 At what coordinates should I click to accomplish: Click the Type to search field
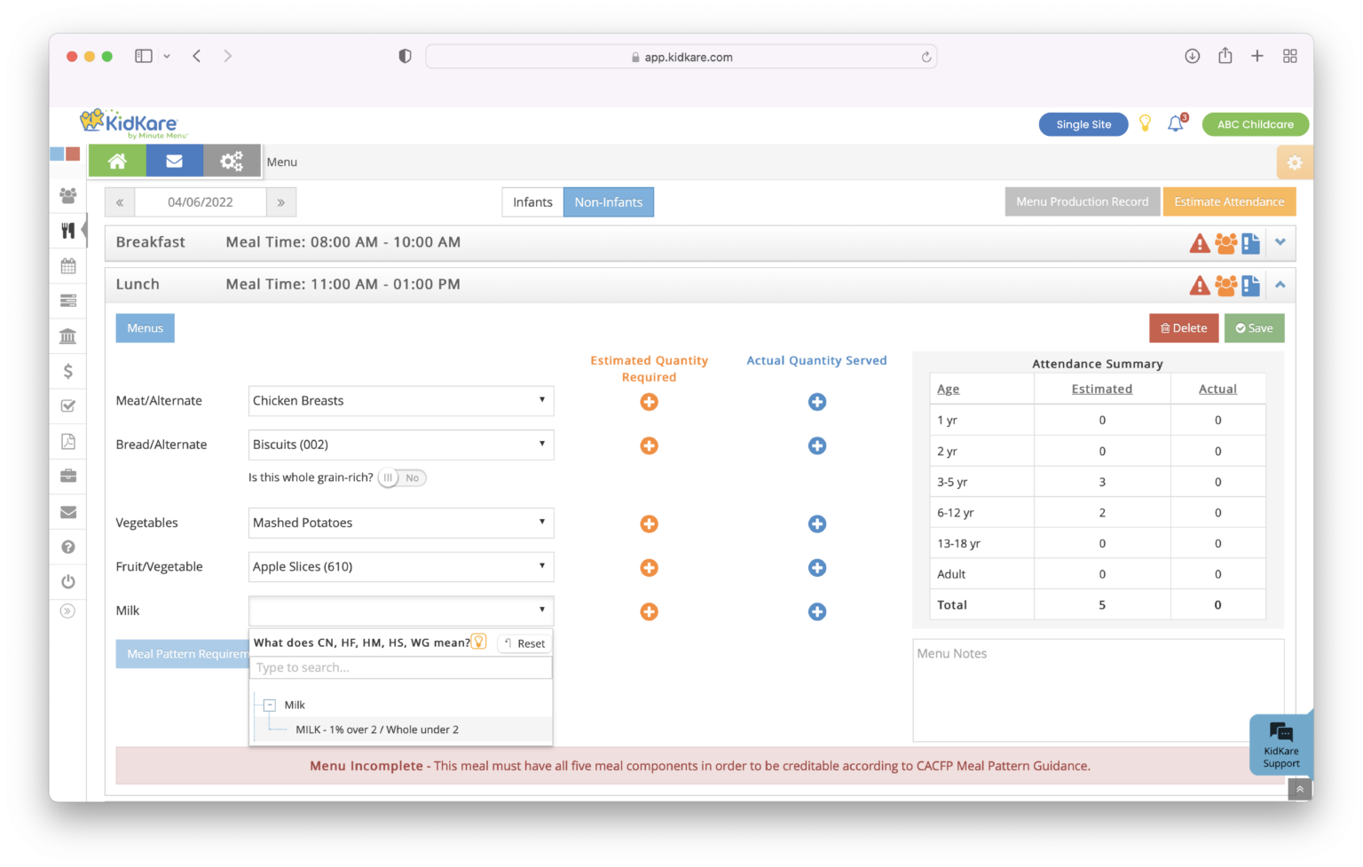(x=400, y=668)
